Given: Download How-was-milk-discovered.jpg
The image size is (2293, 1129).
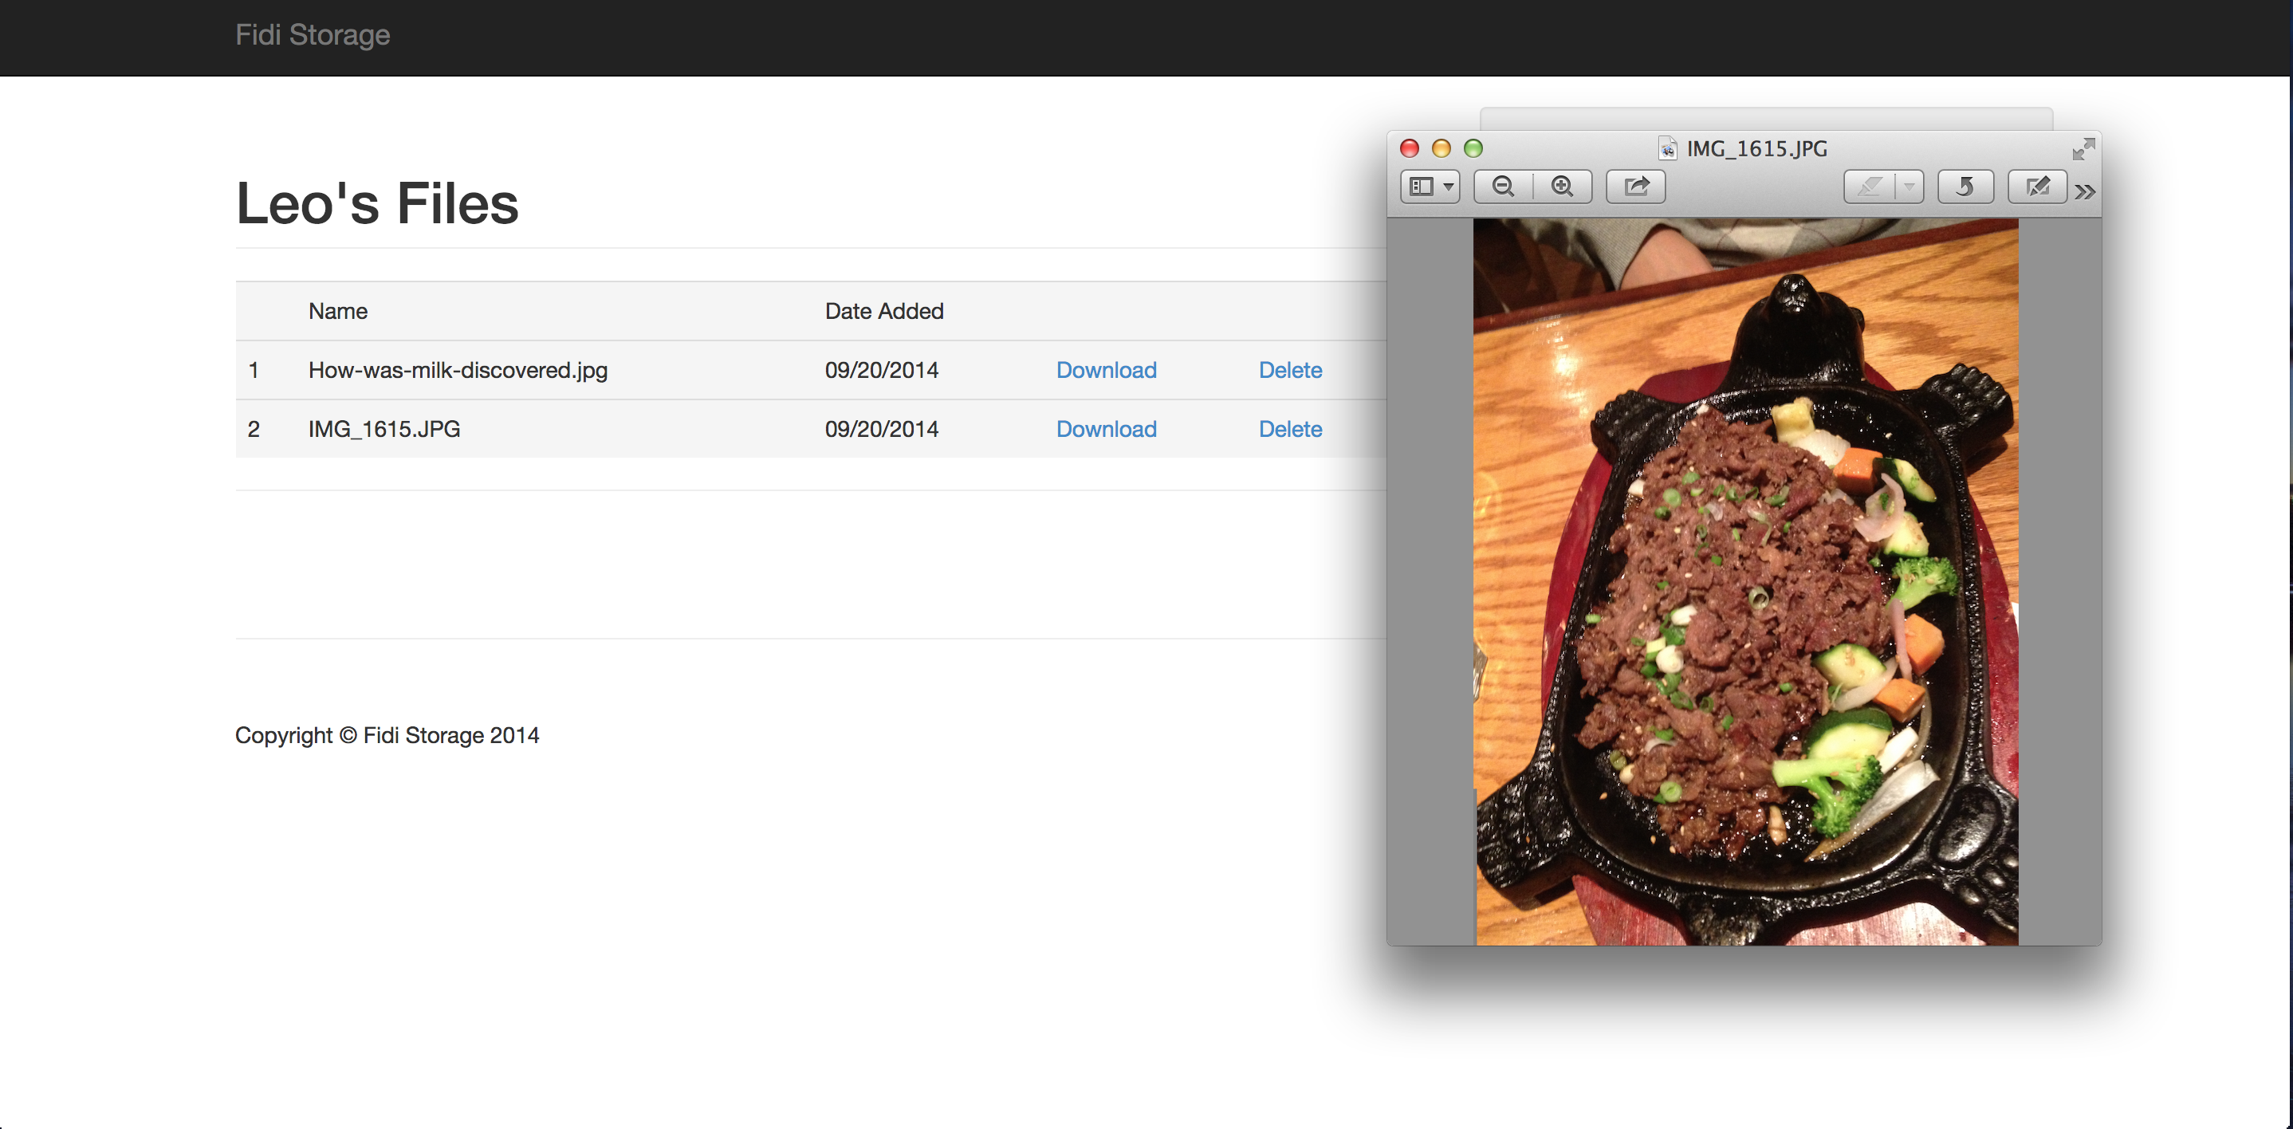Looking at the screenshot, I should (x=1106, y=371).
